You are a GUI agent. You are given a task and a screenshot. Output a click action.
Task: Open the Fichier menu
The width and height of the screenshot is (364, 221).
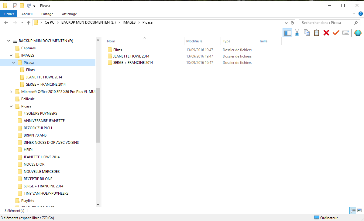coord(9,14)
